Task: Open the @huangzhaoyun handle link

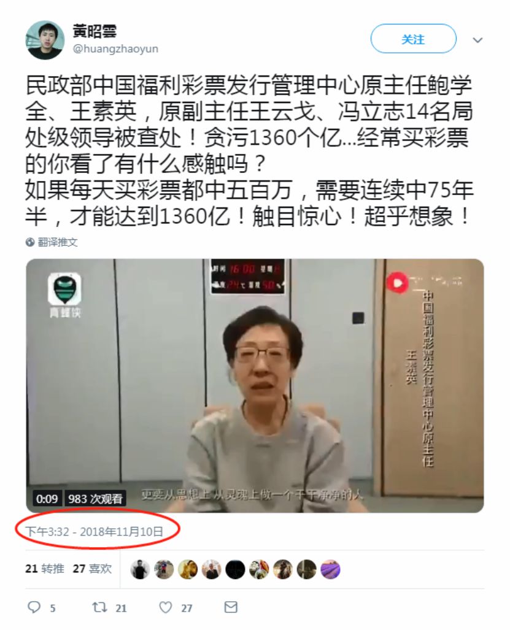Action: (x=115, y=49)
